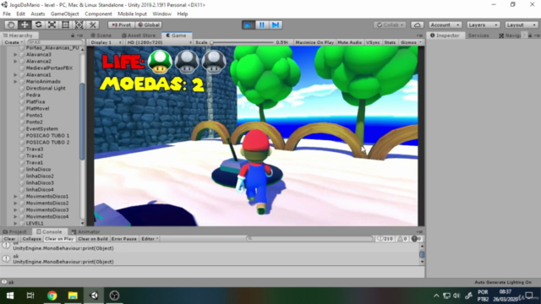Open the Window menu
The width and height of the screenshot is (541, 304).
161,14
